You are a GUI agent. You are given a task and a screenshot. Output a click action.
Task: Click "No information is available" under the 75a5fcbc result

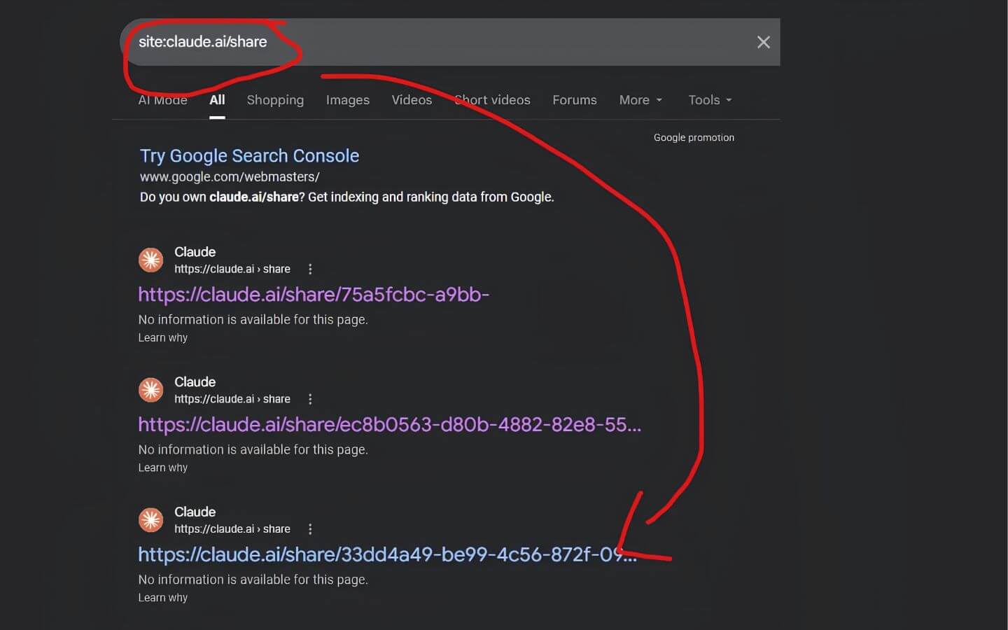(x=253, y=320)
